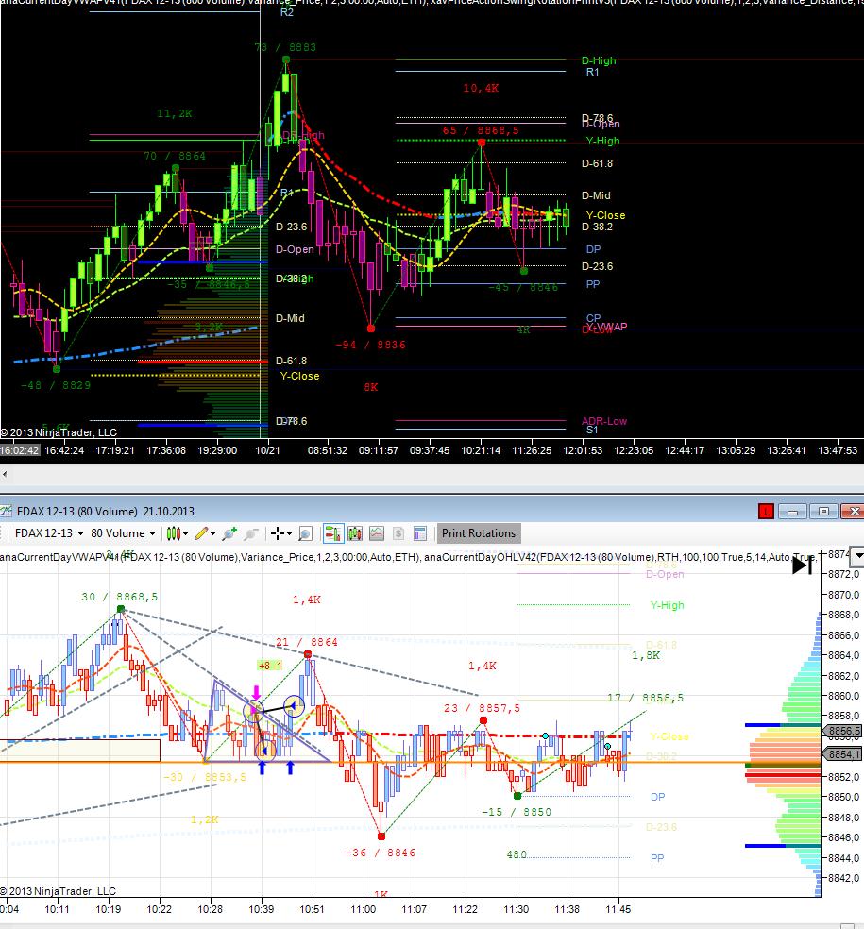
Task: Click the 8856,5 price marker on axis
Action: pos(844,731)
